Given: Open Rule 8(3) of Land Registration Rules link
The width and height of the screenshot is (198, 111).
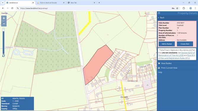Looking at the screenshot, I should click(177, 57).
